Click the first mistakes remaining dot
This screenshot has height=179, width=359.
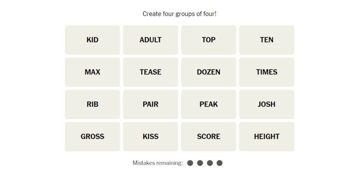190,163
